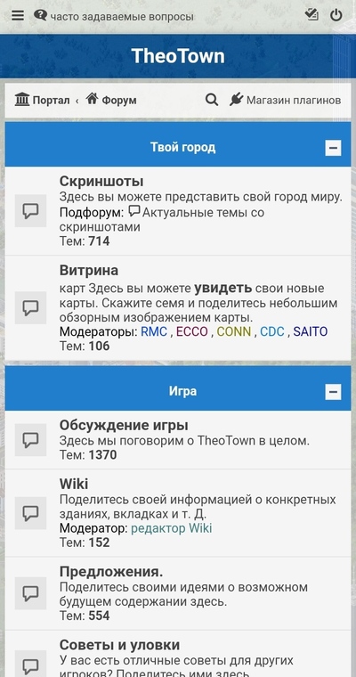Viewport: 356px width, 677px height.
Task: Click the power logout icon
Action: pyautogui.click(x=336, y=15)
